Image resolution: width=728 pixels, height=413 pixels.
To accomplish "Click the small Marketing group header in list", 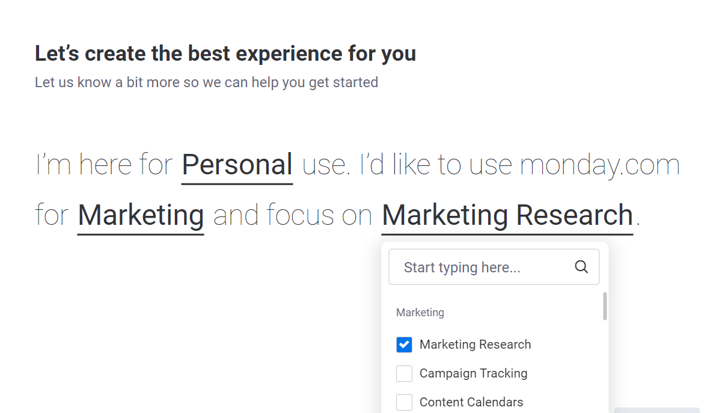I will [x=420, y=313].
